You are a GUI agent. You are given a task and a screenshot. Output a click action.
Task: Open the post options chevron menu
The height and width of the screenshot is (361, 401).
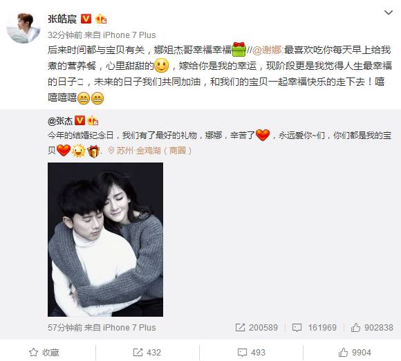tap(389, 12)
